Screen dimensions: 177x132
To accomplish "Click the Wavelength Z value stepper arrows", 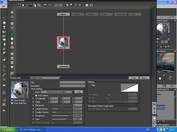I will (x=83, y=99).
